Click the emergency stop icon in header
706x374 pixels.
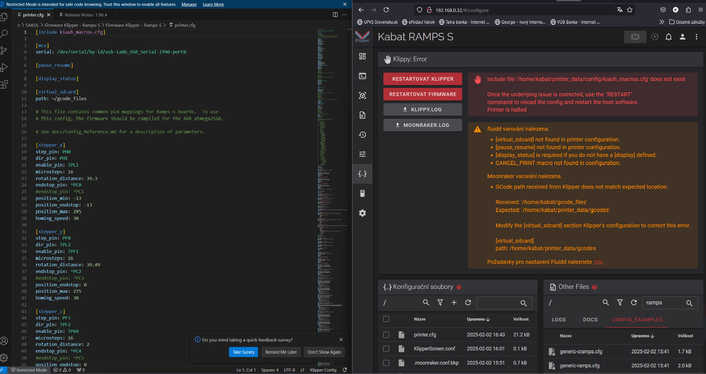click(x=635, y=37)
